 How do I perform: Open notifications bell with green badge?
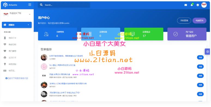tap(192, 5)
